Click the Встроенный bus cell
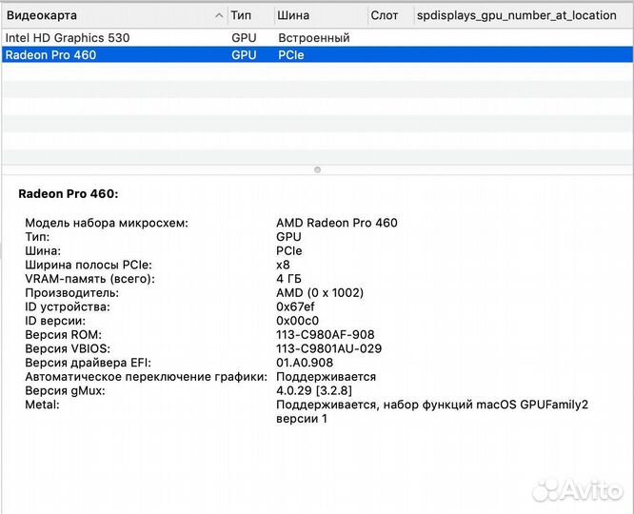The image size is (634, 514). click(x=313, y=37)
